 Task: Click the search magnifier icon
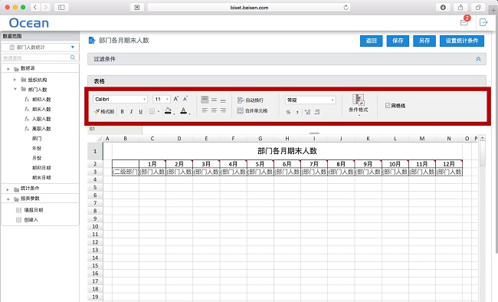click(x=73, y=57)
